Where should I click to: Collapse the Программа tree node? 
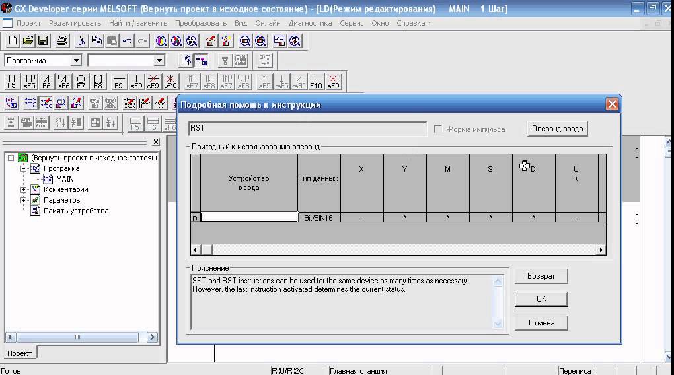pos(24,168)
